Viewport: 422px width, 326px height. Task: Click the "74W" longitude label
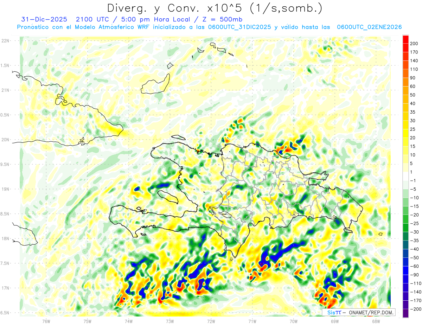click(129, 321)
